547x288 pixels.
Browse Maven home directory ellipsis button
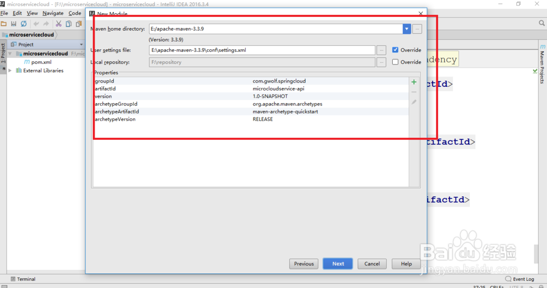point(417,29)
